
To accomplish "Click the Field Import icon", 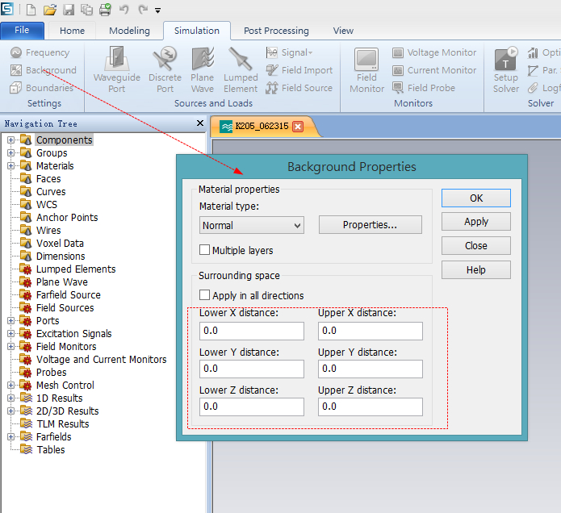I will tap(272, 70).
